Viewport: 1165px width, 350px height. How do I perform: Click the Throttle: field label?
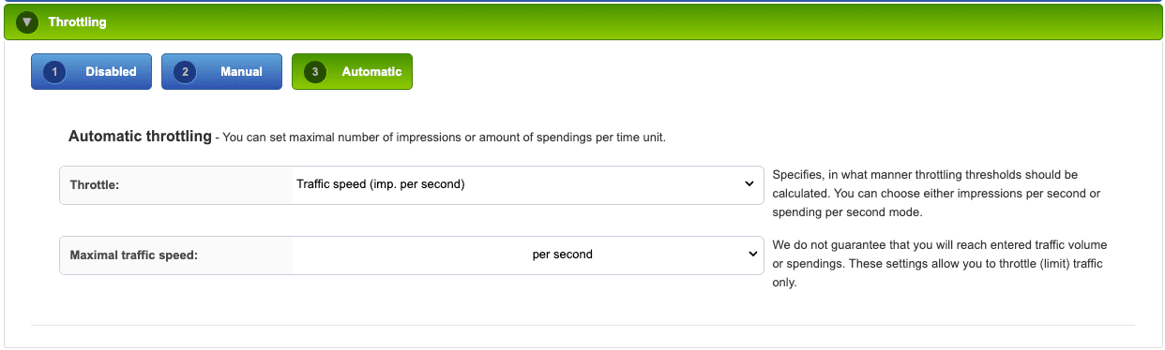coord(95,185)
